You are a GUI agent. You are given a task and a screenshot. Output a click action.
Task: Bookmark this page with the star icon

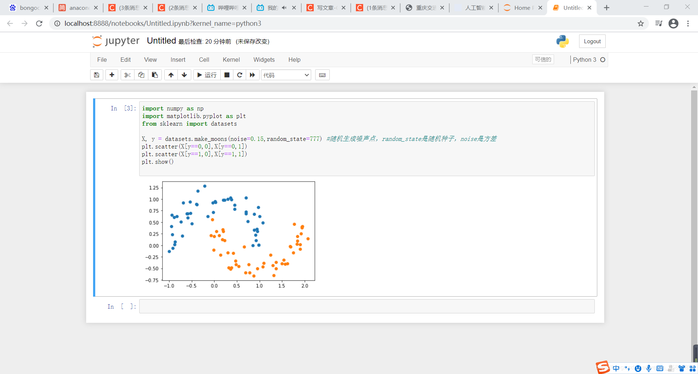pyautogui.click(x=641, y=23)
